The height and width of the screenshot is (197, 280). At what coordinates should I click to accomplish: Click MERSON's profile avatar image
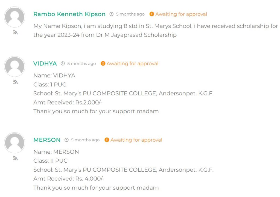tap(15, 143)
